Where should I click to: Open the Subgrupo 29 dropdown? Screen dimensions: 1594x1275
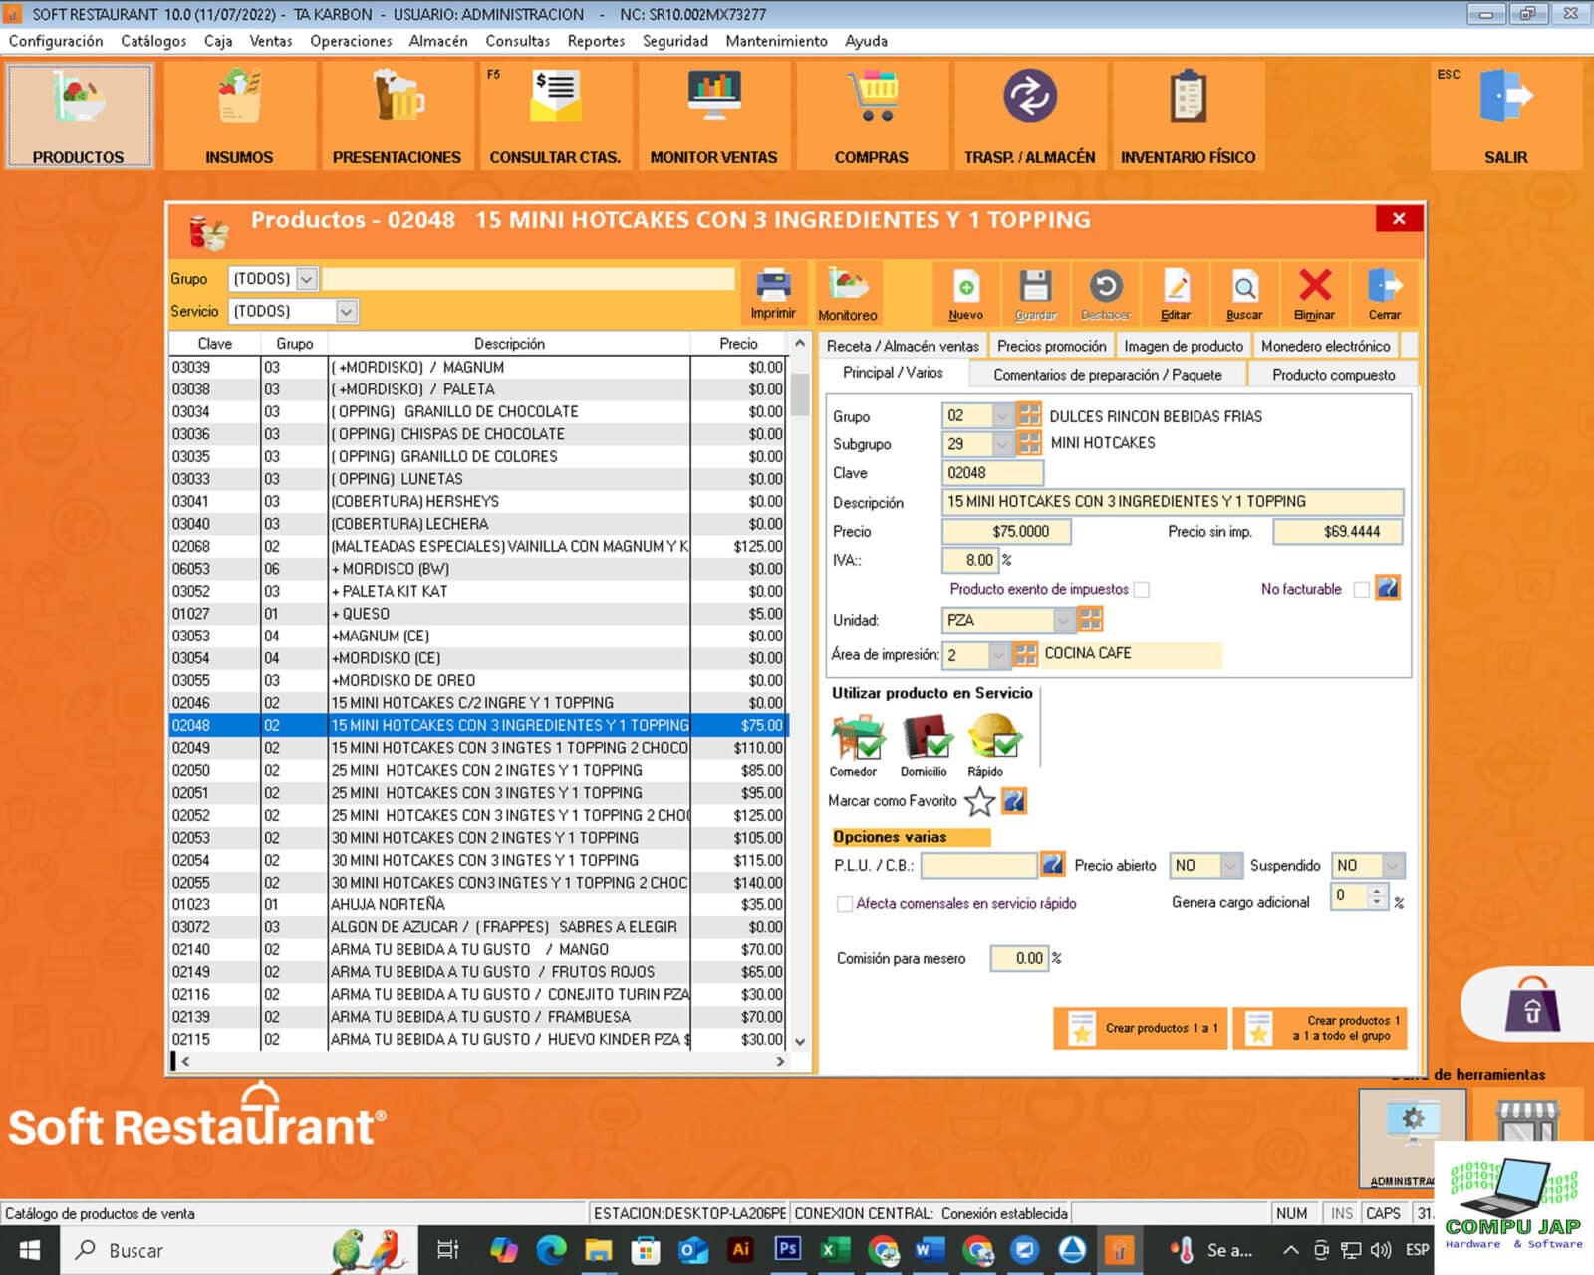[x=1003, y=443]
